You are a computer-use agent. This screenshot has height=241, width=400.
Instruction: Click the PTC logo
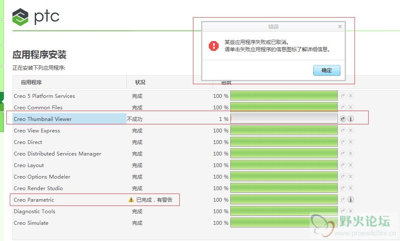tap(36, 17)
